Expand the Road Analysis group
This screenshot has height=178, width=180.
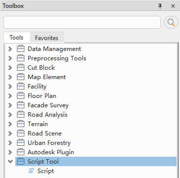coord(10,115)
